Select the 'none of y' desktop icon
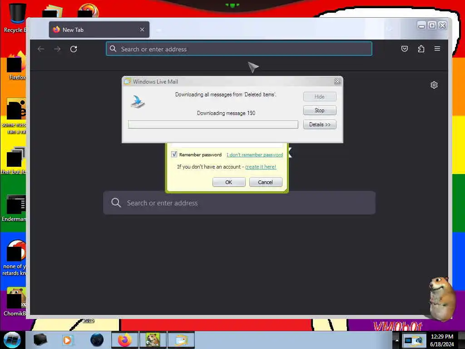This screenshot has width=465, height=349. 14,258
